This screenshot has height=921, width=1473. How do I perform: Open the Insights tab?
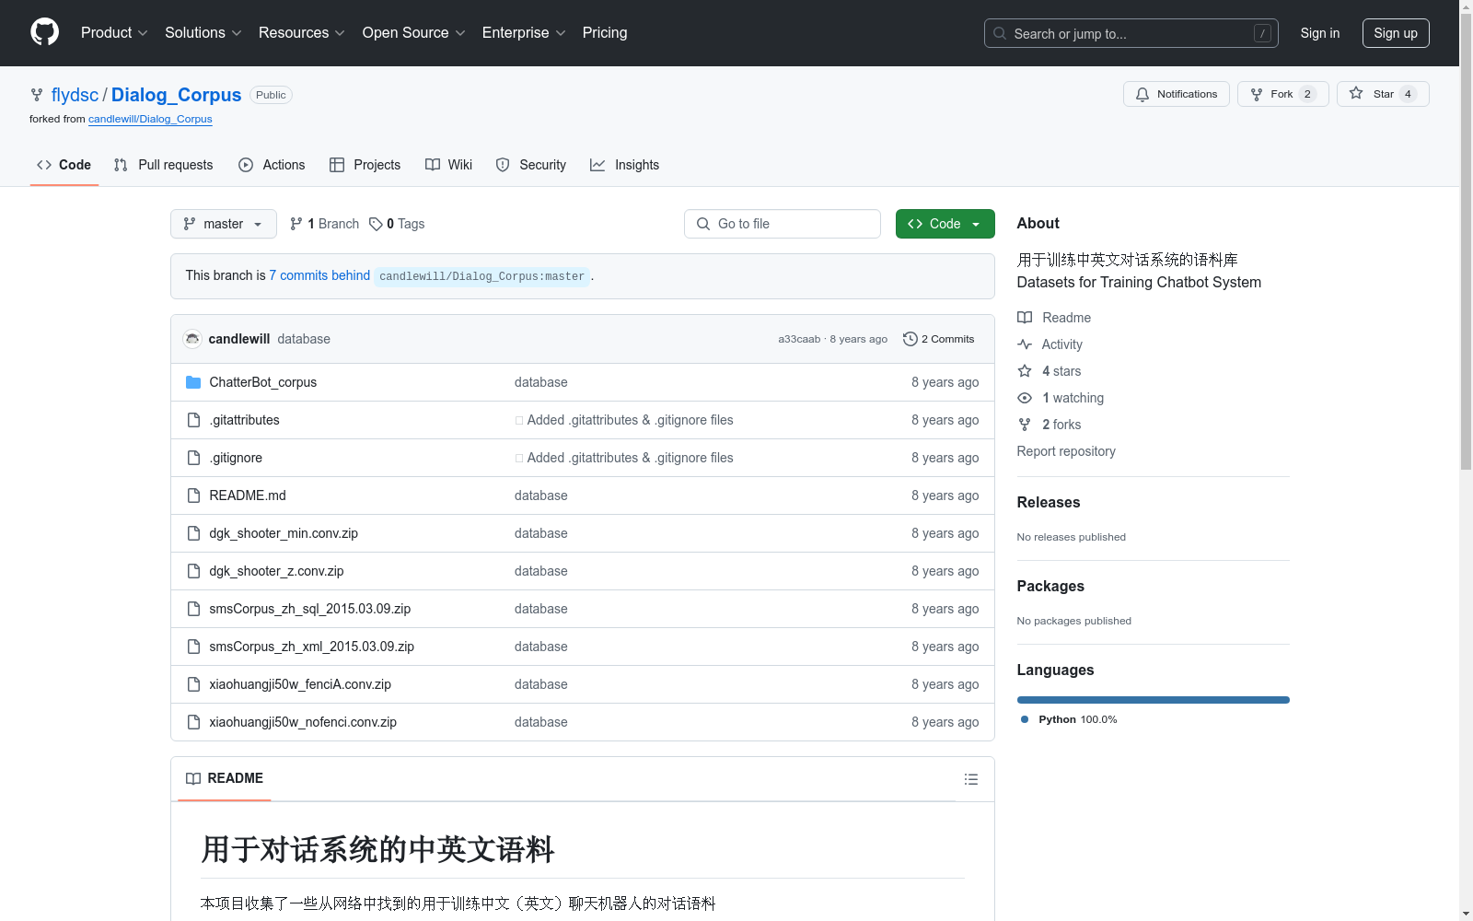(625, 165)
